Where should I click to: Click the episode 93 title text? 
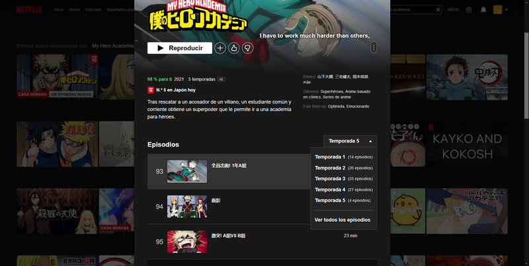[x=229, y=166]
